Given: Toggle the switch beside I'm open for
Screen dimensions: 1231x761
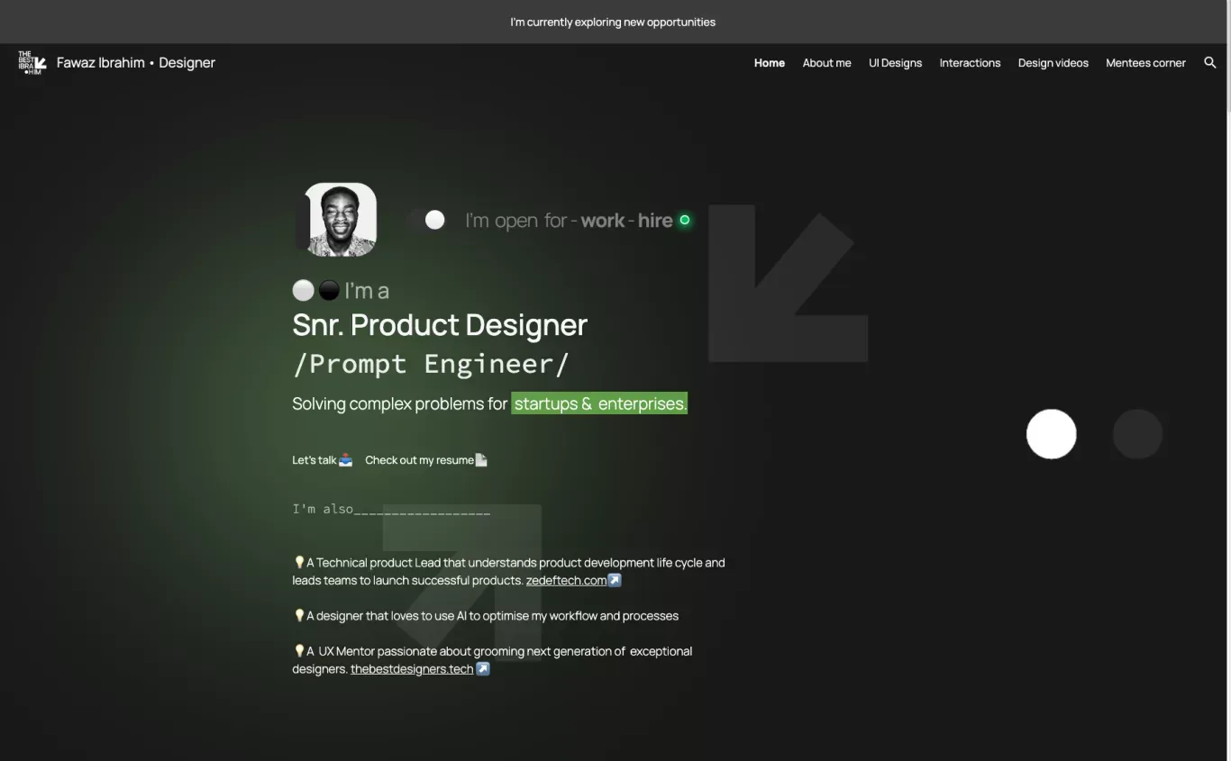Looking at the screenshot, I should tap(426, 220).
